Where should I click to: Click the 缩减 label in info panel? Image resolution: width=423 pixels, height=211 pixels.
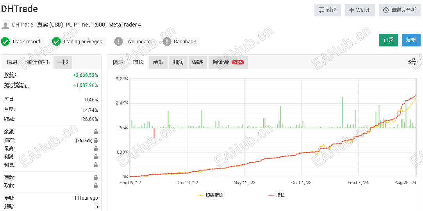coord(9,119)
